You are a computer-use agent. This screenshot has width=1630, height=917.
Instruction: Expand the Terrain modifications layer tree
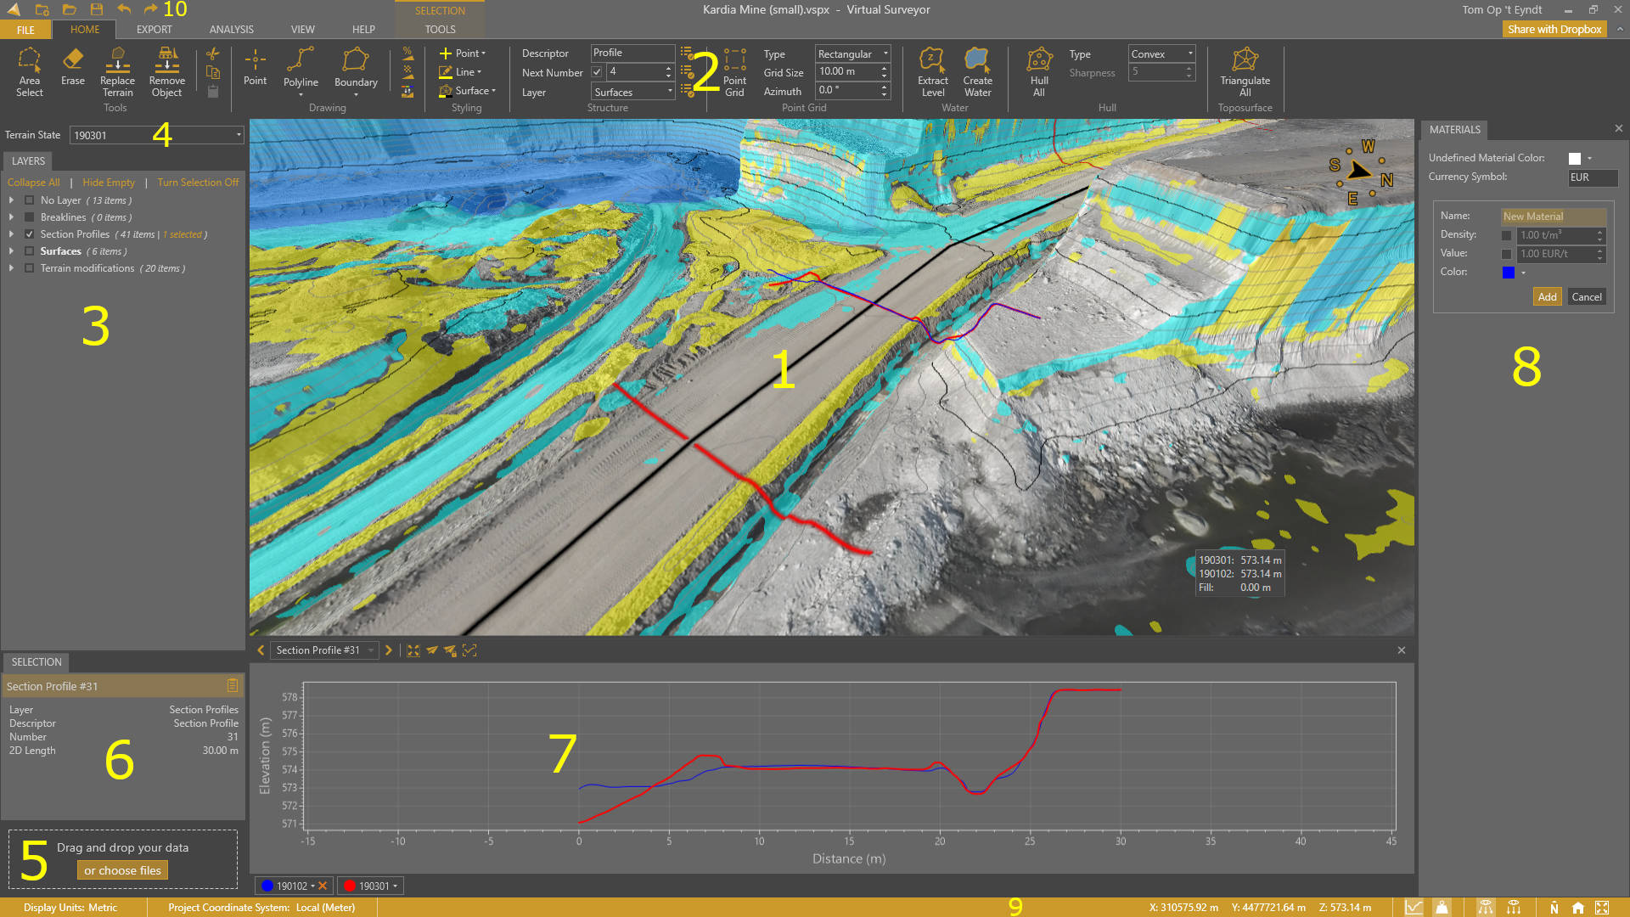[11, 268]
